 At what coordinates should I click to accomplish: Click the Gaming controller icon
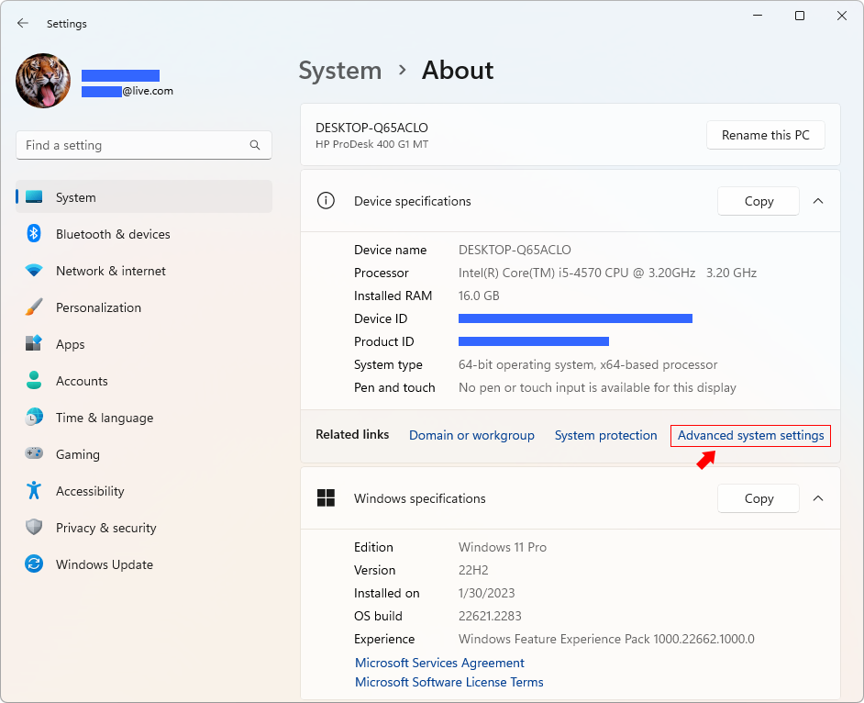[34, 453]
